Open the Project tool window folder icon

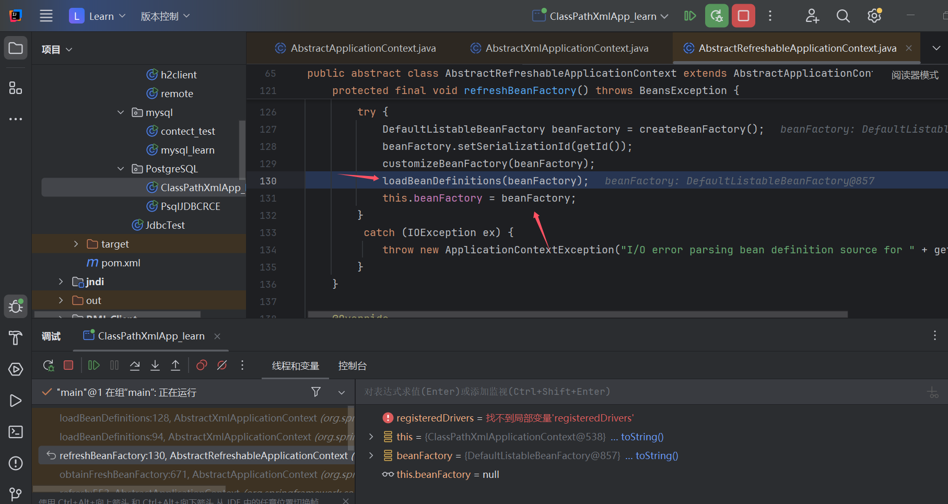16,49
